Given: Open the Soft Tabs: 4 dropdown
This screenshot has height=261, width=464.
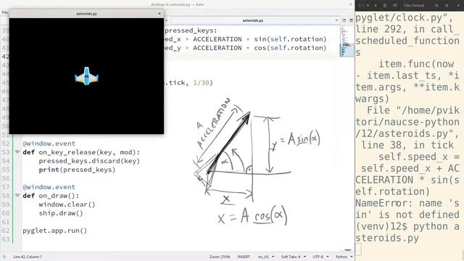Looking at the screenshot, I should point(293,257).
